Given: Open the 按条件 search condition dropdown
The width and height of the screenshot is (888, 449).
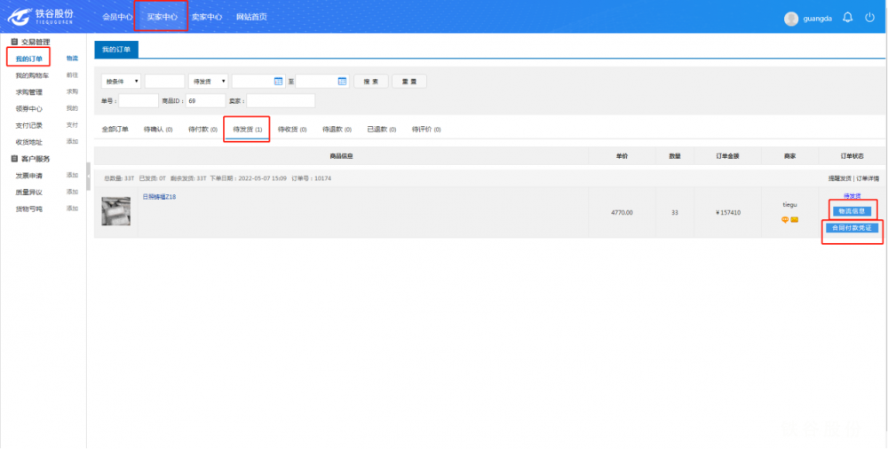Looking at the screenshot, I should tap(121, 82).
